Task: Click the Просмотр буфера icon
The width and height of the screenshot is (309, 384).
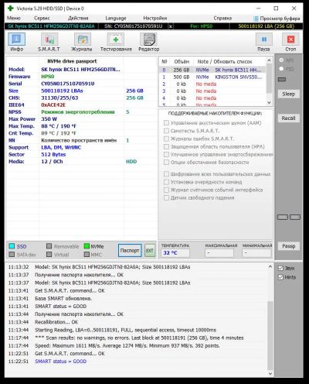Action: (256, 19)
